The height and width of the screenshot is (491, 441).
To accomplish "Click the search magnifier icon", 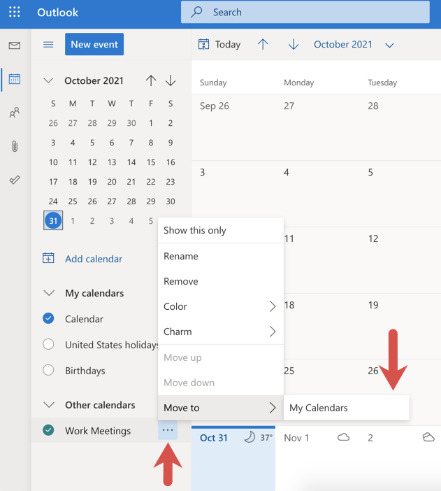I will coord(196,12).
